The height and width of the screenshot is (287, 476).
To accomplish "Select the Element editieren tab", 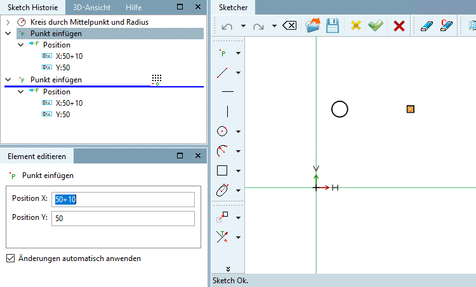I will (37, 156).
